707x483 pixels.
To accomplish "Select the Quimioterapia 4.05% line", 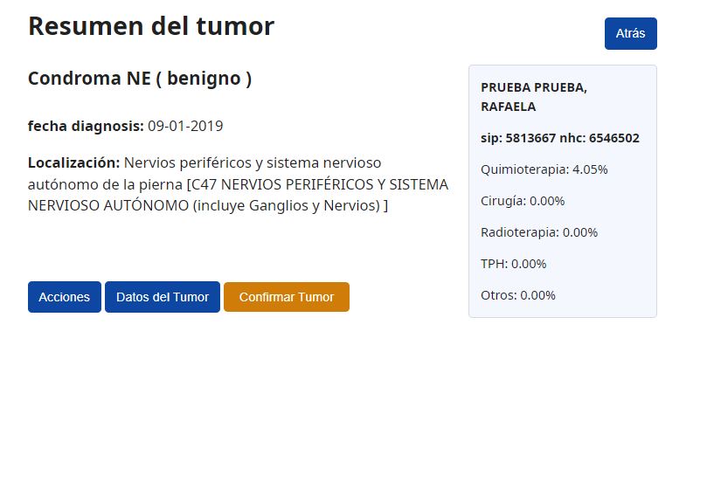I will (x=544, y=169).
